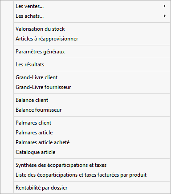Open Grand-Livre fournisseur report
The image size is (171, 194).
point(92,87)
